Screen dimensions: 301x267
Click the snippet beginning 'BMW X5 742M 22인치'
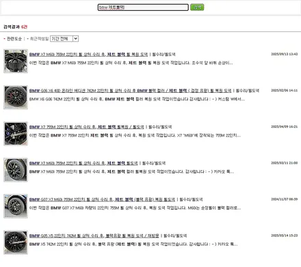click(x=133, y=244)
